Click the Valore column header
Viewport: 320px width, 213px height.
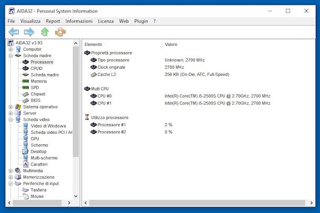tap(171, 45)
